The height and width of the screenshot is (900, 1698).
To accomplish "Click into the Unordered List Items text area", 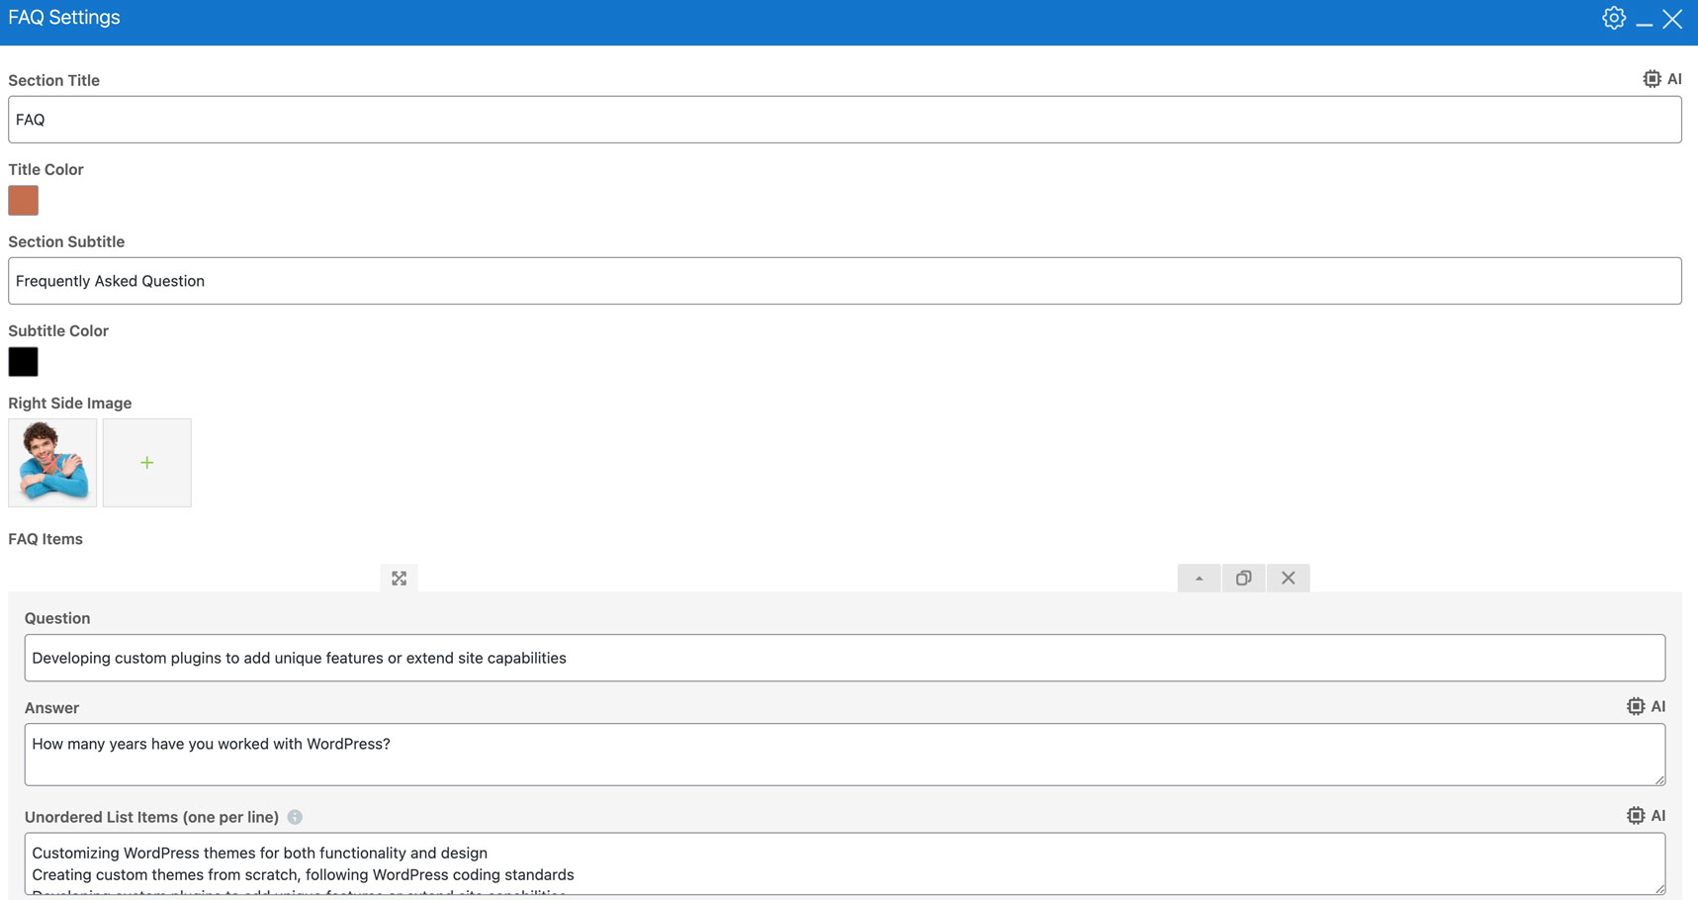I will (844, 863).
